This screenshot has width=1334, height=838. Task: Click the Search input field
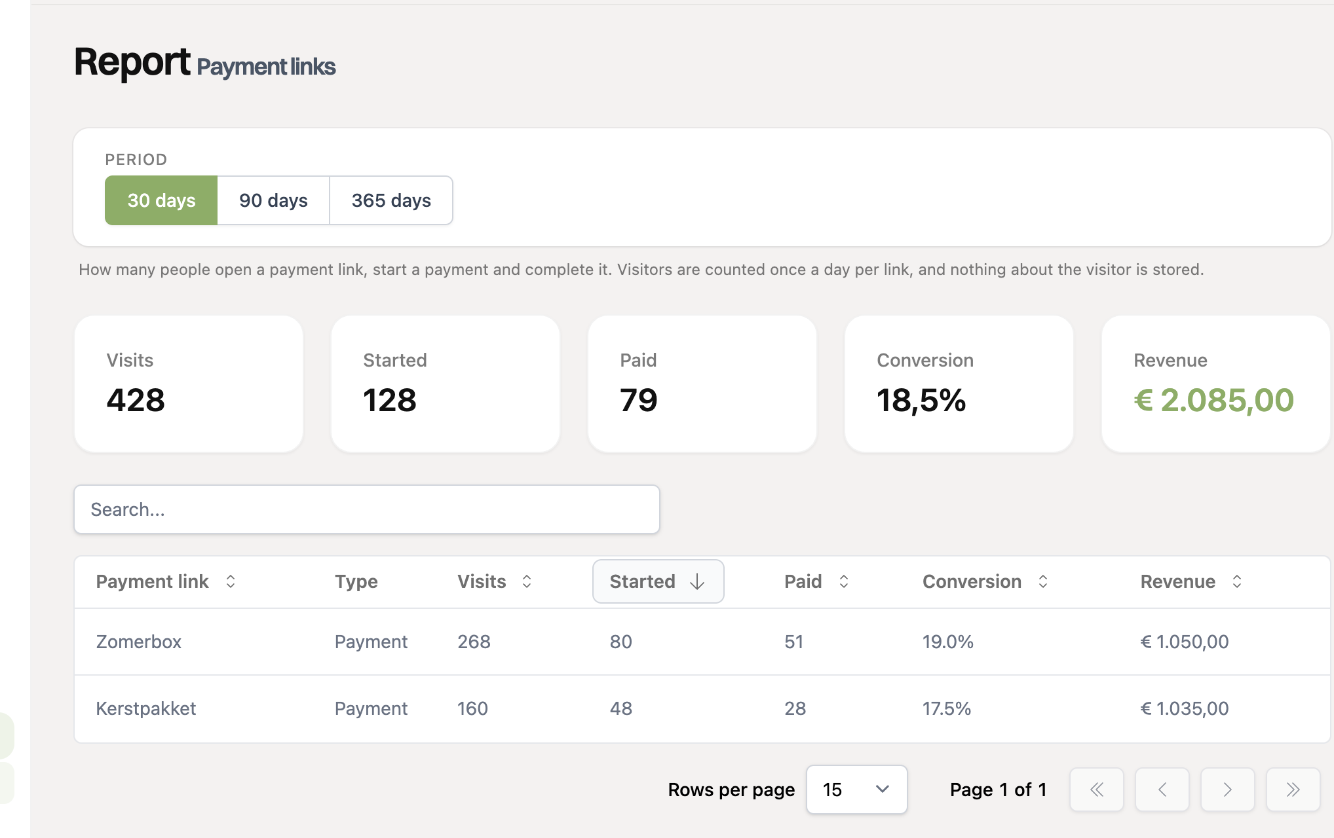tap(367, 509)
